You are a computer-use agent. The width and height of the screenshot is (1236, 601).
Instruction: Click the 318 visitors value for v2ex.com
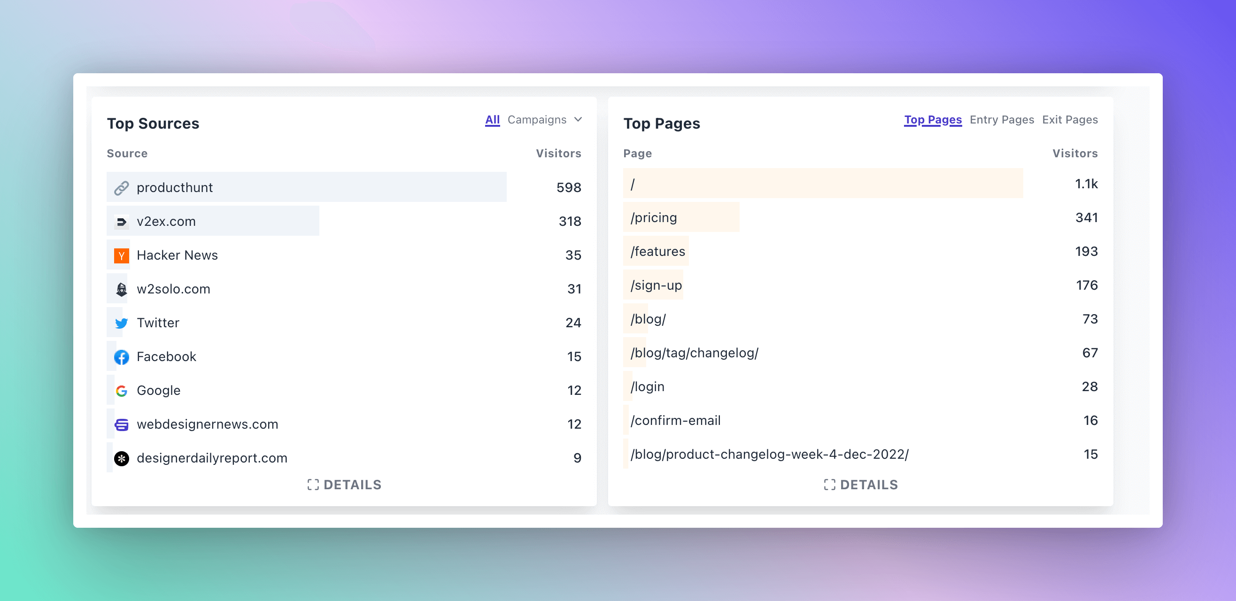pyautogui.click(x=570, y=222)
